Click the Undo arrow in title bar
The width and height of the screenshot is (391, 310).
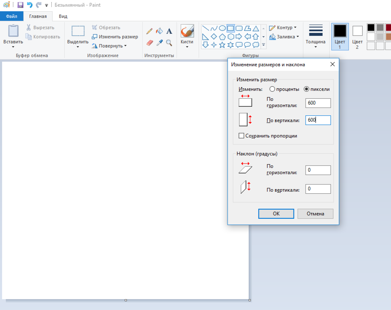click(x=30, y=5)
